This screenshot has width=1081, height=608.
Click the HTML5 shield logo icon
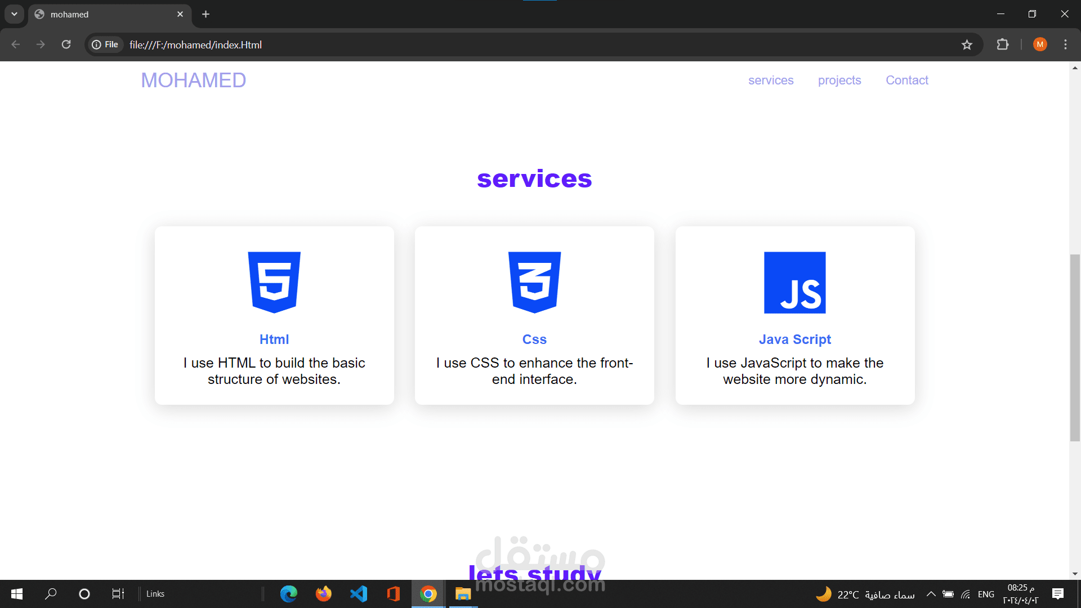274,282
